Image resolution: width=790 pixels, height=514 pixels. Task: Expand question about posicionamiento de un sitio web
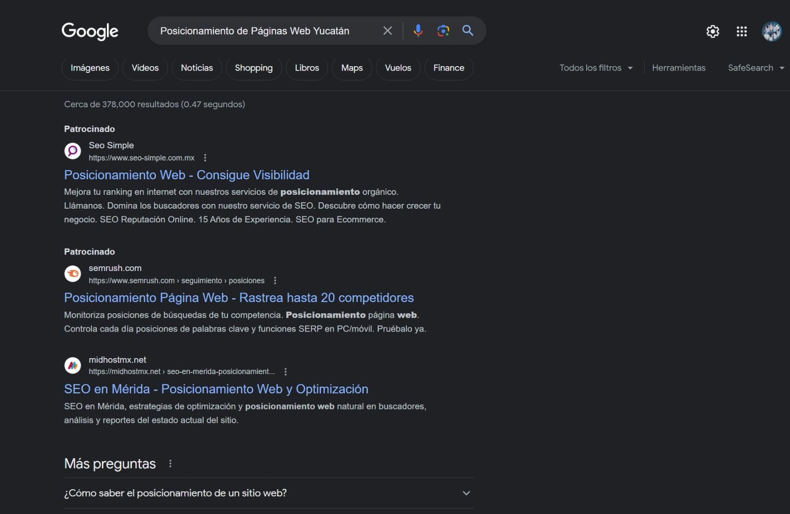point(269,493)
